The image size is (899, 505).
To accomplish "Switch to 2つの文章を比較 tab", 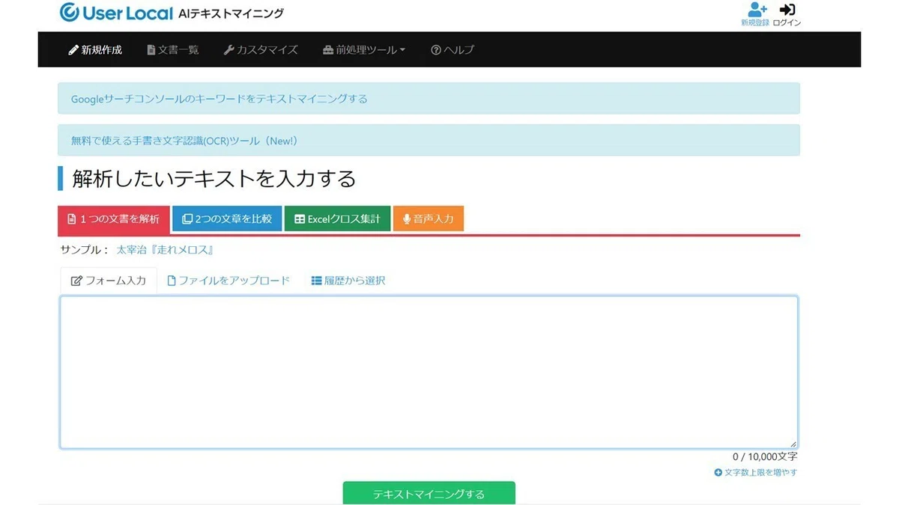I will 227,219.
